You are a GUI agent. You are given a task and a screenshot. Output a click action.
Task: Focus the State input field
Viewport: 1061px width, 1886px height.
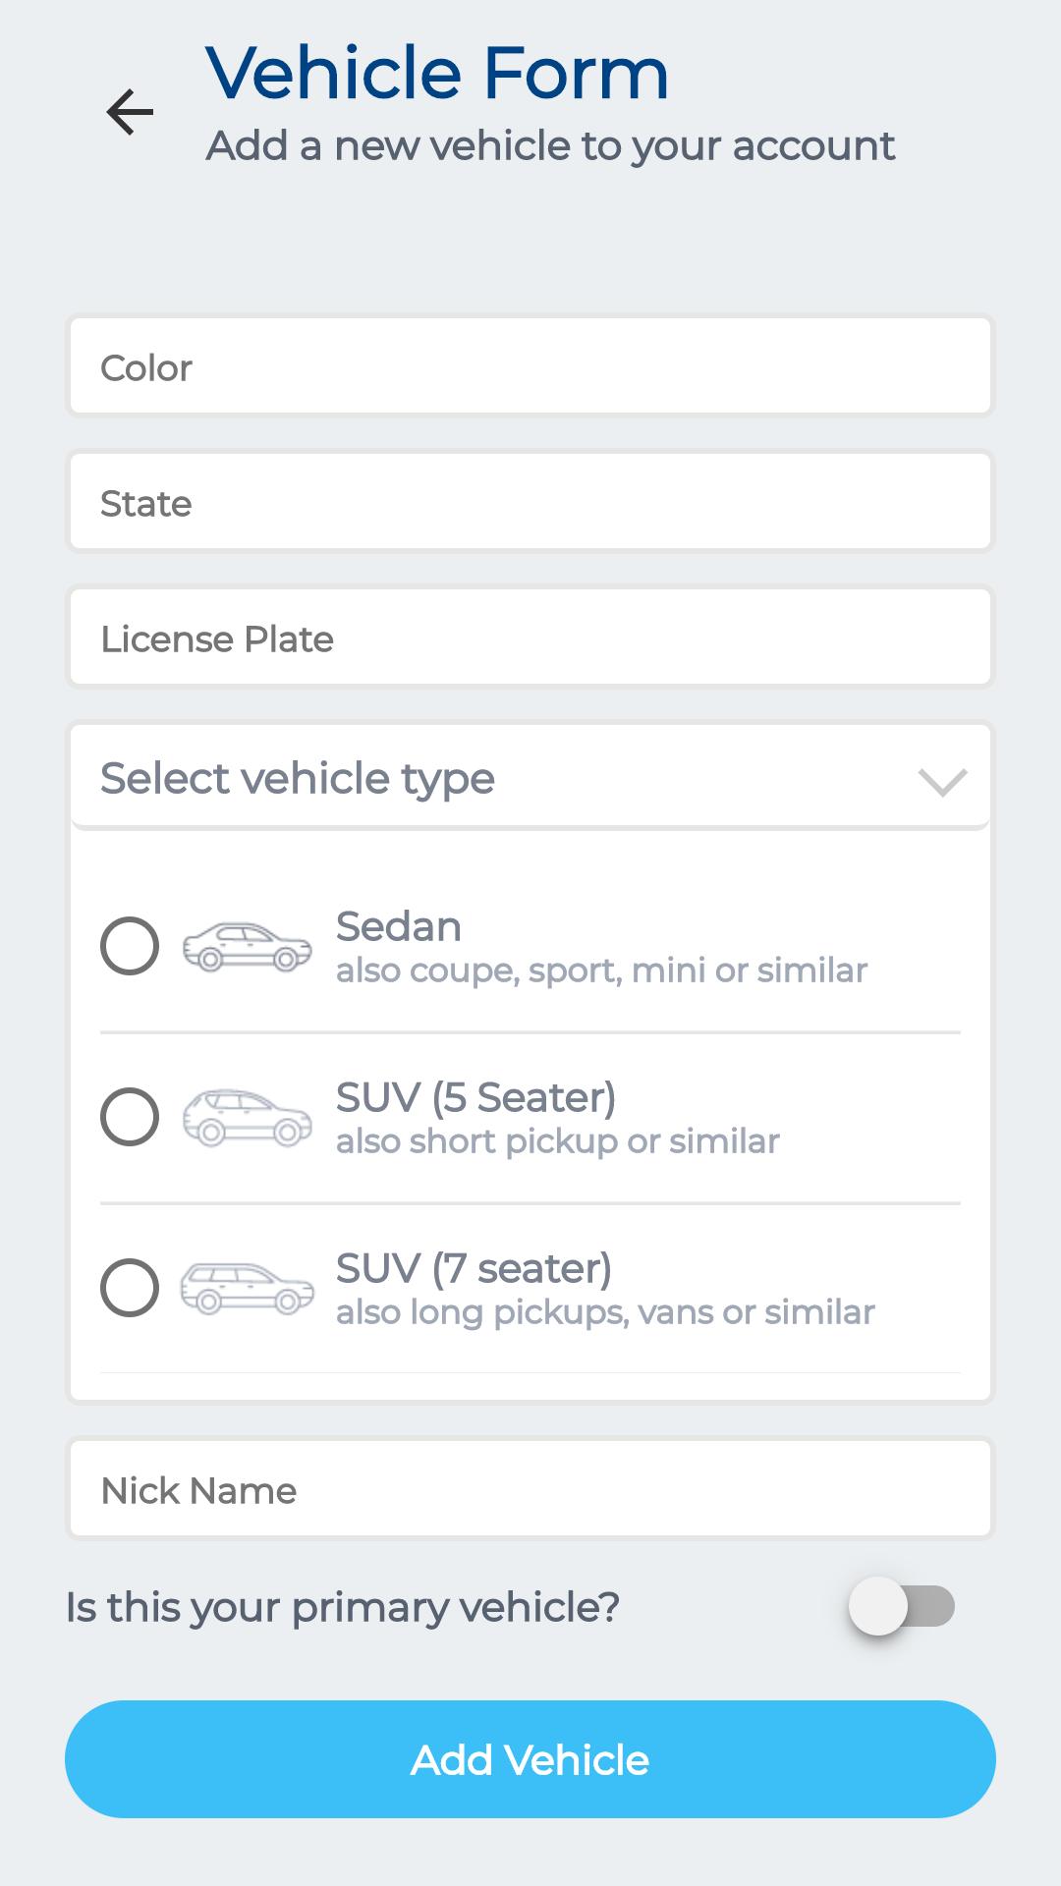[530, 502]
